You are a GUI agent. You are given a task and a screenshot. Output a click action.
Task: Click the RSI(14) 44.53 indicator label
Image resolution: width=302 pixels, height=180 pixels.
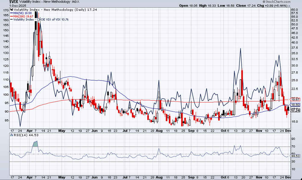[x=23, y=135]
